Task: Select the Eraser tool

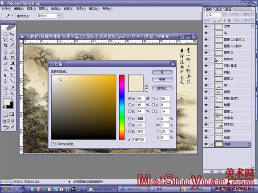Action: pyautogui.click(x=5, y=63)
